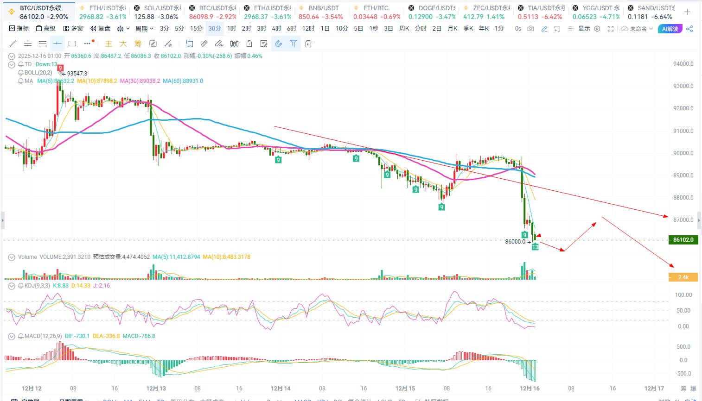Select the 4时 timeframe
Image resolution: width=702 pixels, height=401 pixels.
(276, 29)
